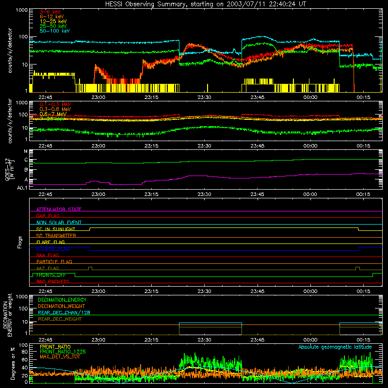Select the REAR_DEC_CHAN/128 legend label
Screen dimensions: 388x388
(x=64, y=312)
